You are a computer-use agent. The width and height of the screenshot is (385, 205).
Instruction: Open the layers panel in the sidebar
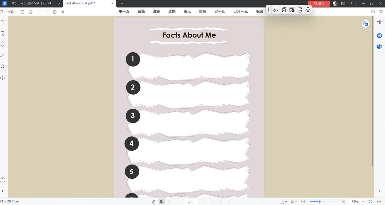[3, 78]
